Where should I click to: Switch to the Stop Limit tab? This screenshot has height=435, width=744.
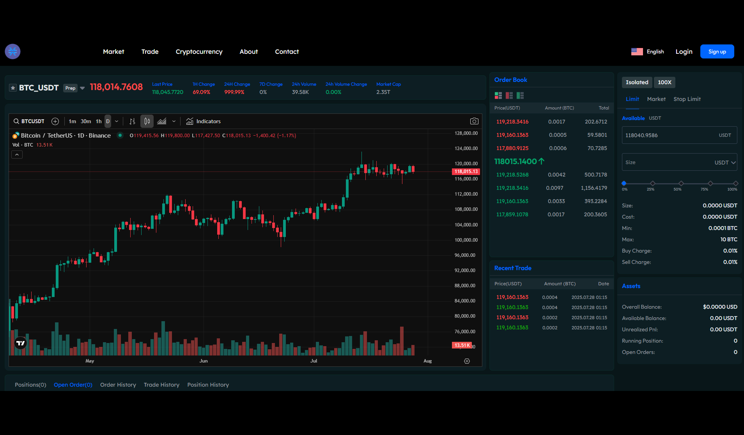point(687,99)
